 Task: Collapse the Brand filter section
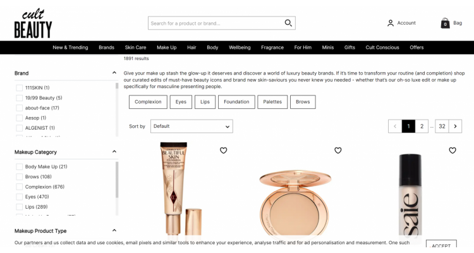(114, 73)
